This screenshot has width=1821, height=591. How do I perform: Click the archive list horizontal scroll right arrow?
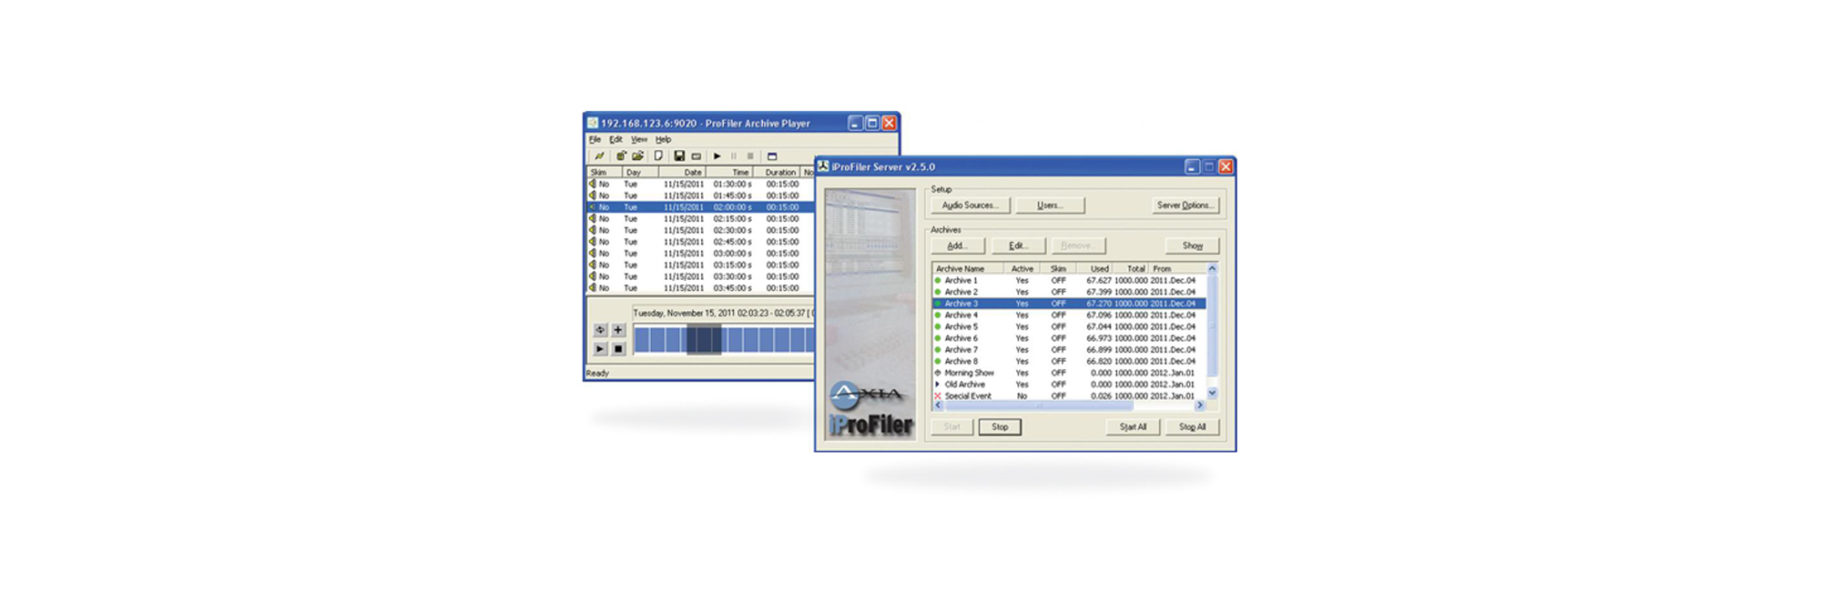point(1200,406)
